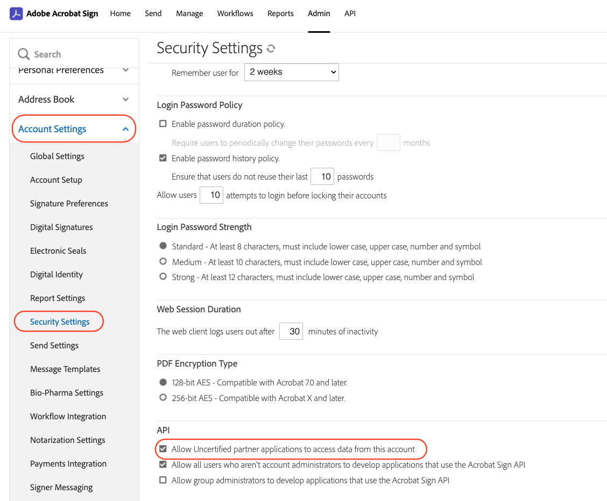This screenshot has width=607, height=501.
Task: Uncheck Enable password history policy
Action: (163, 158)
